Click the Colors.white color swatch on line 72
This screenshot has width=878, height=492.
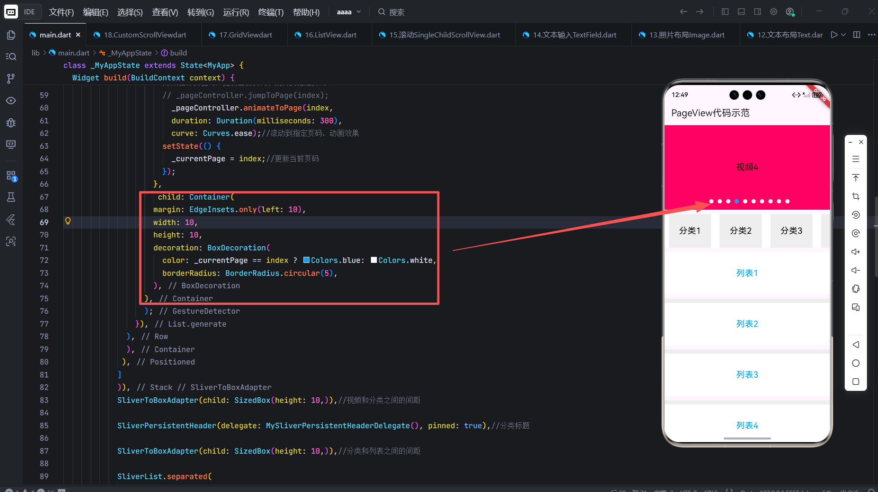tap(374, 260)
